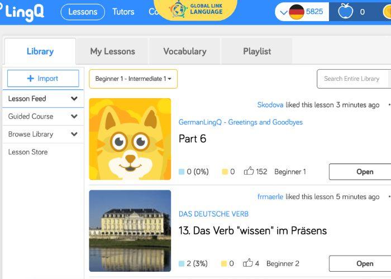
Task: Click blue known-words square for Part 6
Action: [x=182, y=172]
